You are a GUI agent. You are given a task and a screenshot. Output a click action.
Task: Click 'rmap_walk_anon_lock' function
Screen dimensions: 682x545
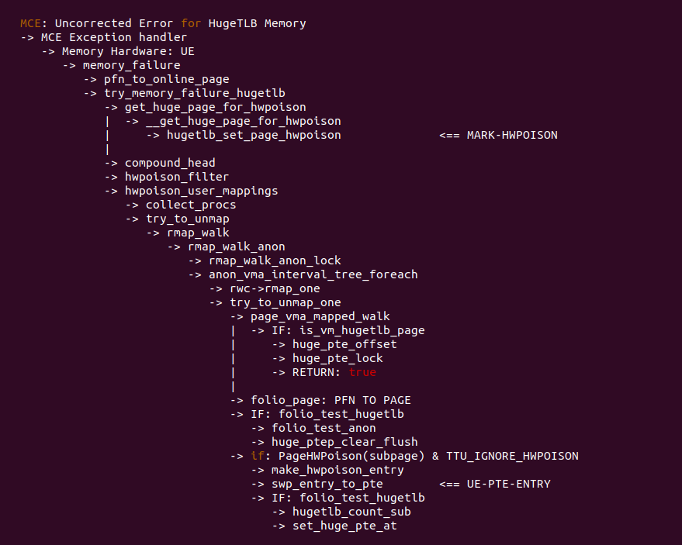tap(275, 260)
